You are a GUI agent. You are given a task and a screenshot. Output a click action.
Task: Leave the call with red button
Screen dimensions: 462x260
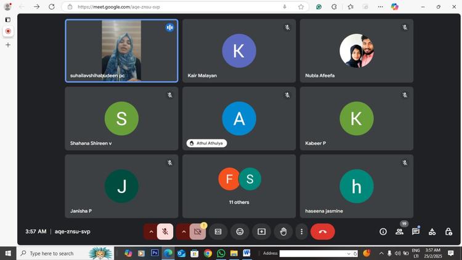click(322, 232)
